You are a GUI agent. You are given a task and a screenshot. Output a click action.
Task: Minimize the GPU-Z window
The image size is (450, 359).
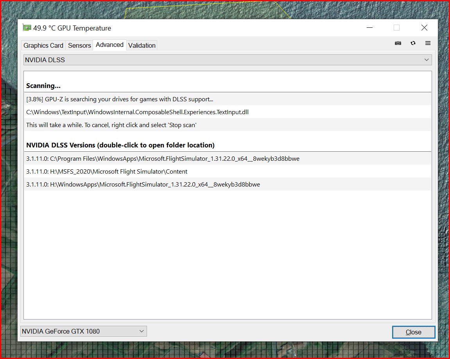pos(369,27)
